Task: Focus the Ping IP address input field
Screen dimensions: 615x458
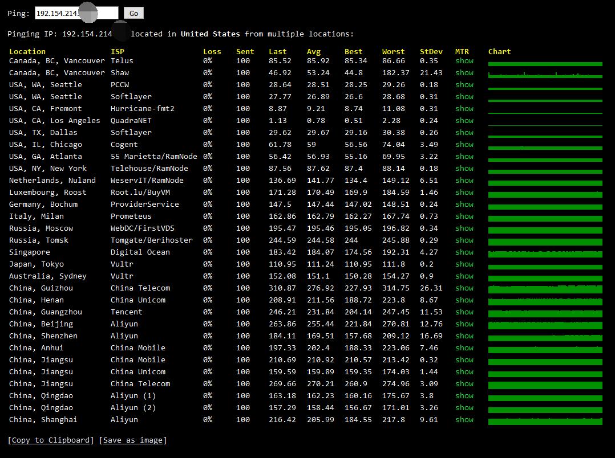Action: (x=76, y=13)
